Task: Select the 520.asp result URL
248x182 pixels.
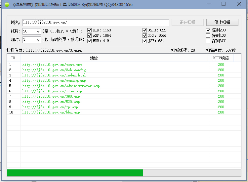Action: coord(51,102)
